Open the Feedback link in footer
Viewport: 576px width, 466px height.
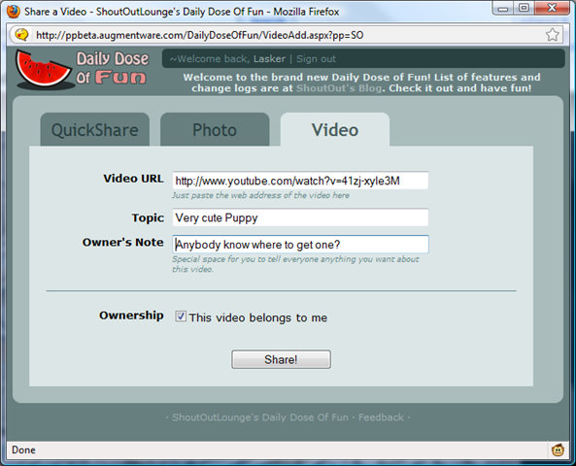click(x=381, y=417)
